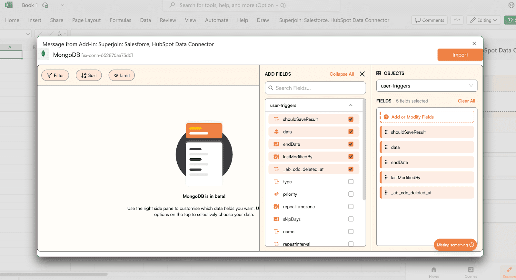
Task: Click the Excel search box
Action: click(x=252, y=5)
